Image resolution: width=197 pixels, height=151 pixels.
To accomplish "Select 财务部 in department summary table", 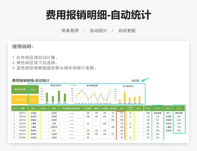I will coord(169,130).
